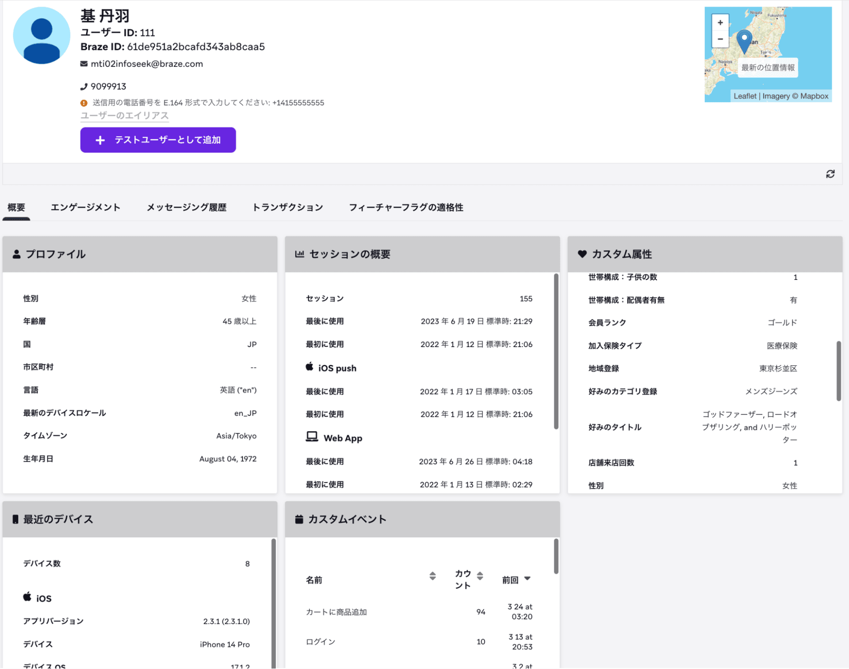Click the orange warning icon about E.164 format
The width and height of the screenshot is (849, 669).
tap(84, 103)
